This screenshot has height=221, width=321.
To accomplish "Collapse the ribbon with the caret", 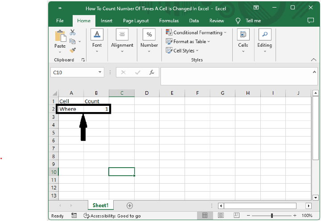I will tap(313, 60).
